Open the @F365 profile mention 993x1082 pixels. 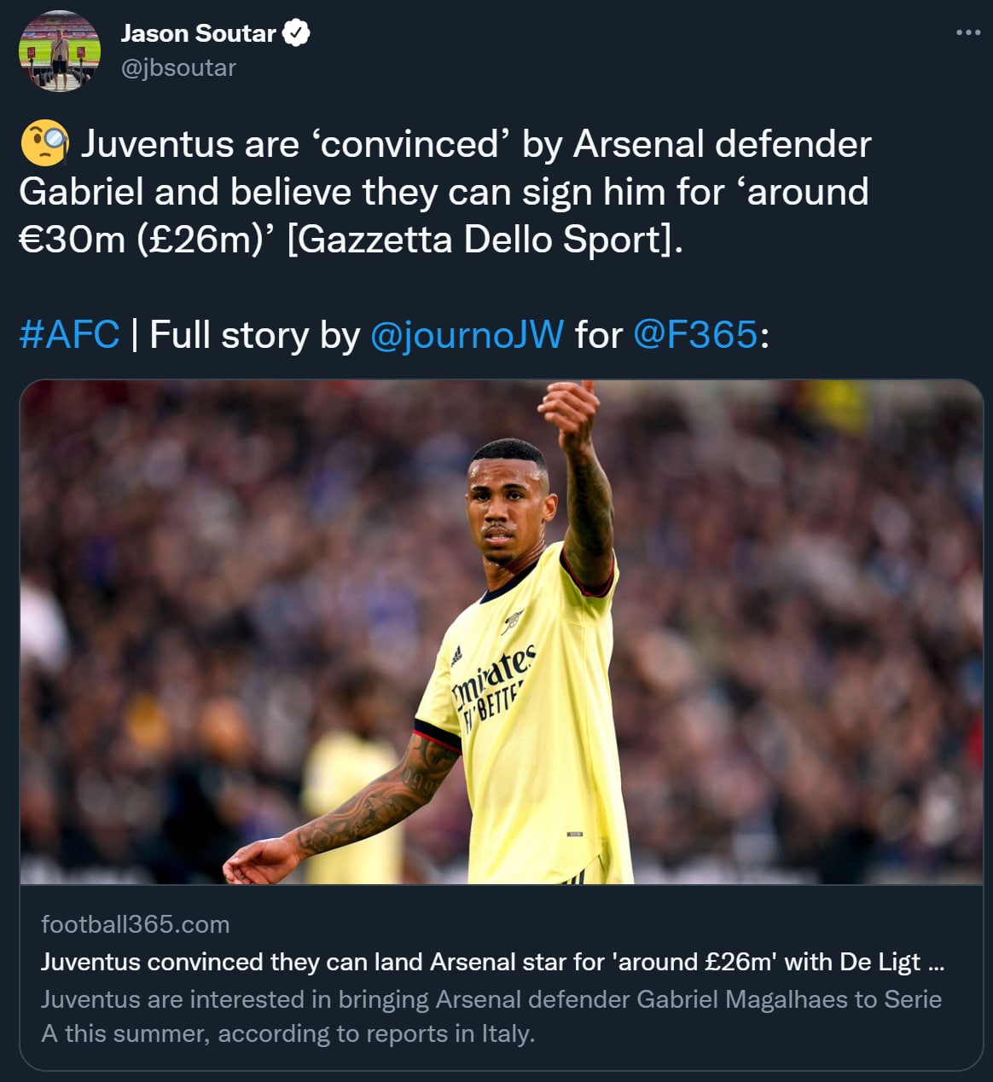coord(695,334)
